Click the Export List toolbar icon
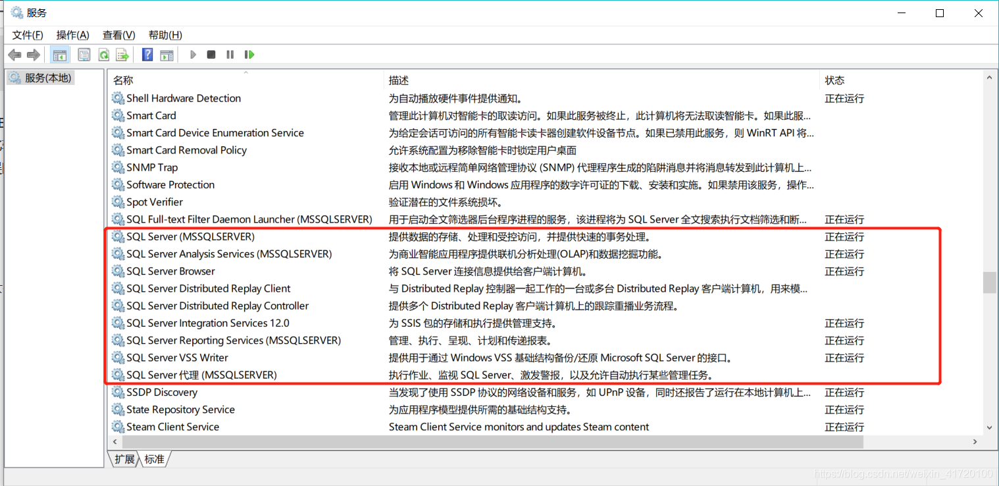Viewport: 999px width, 486px height. [x=122, y=55]
